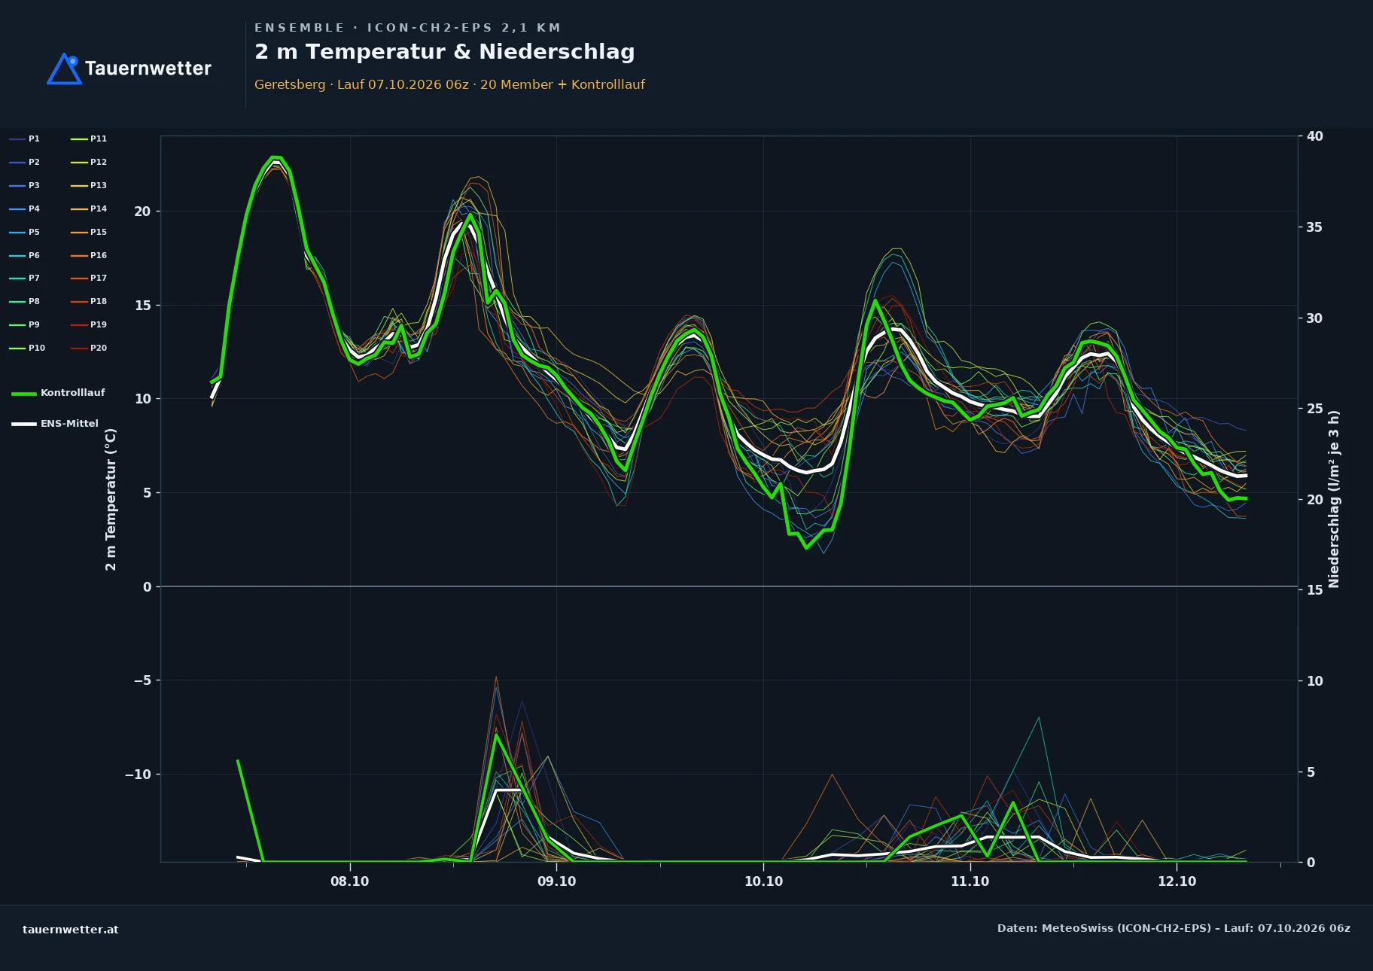Select the P10 legend entry

point(27,348)
